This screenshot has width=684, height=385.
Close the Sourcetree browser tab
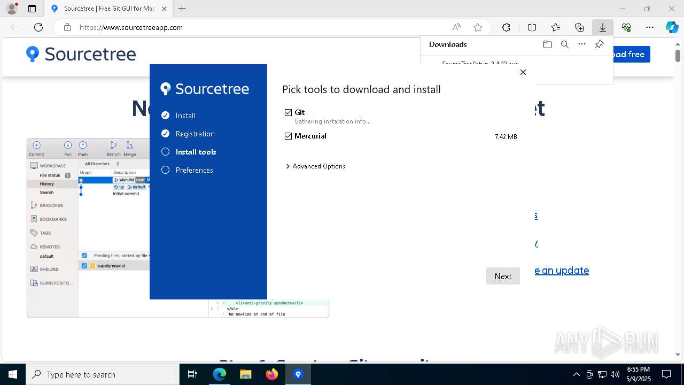coord(164,9)
